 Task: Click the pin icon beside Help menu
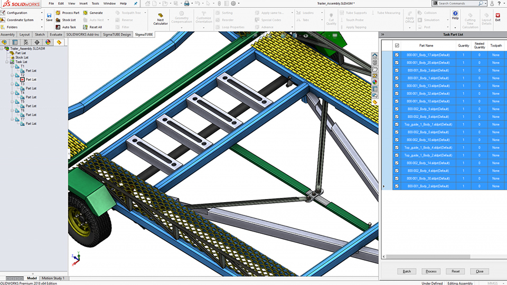point(136,4)
